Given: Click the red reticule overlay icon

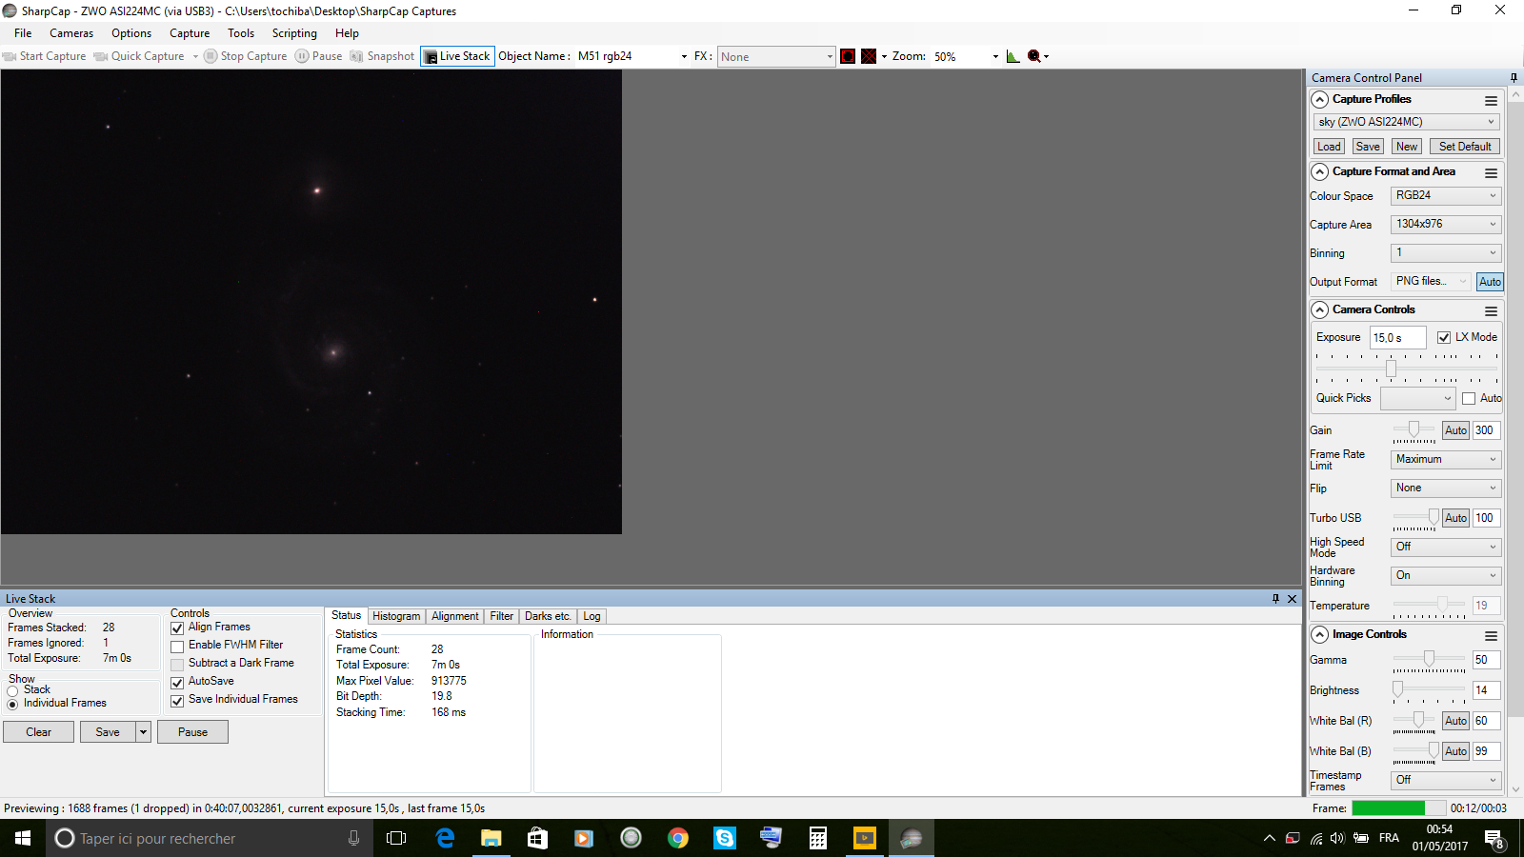Looking at the screenshot, I should click(x=848, y=56).
